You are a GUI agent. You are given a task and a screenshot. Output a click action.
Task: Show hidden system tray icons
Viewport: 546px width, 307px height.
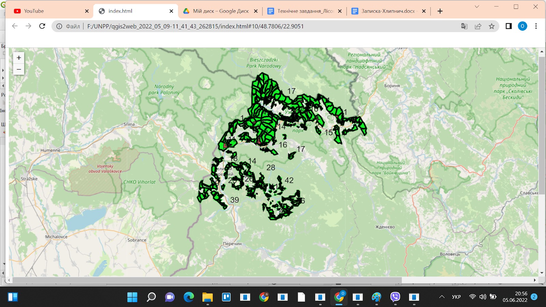click(x=442, y=297)
